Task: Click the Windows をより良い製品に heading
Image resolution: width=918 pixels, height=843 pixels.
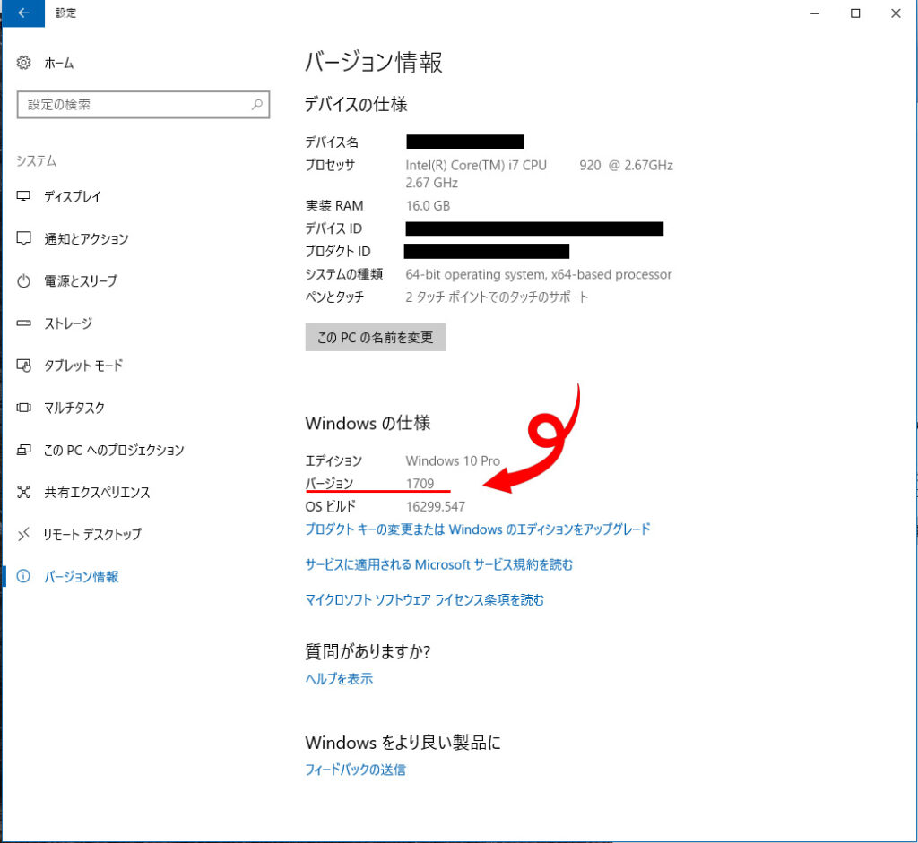Action: (403, 743)
